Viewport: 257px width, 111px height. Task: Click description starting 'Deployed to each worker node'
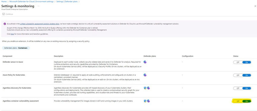tap(98, 65)
